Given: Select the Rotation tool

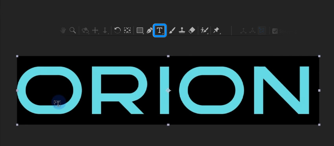Looking at the screenshot, I should [x=117, y=31].
